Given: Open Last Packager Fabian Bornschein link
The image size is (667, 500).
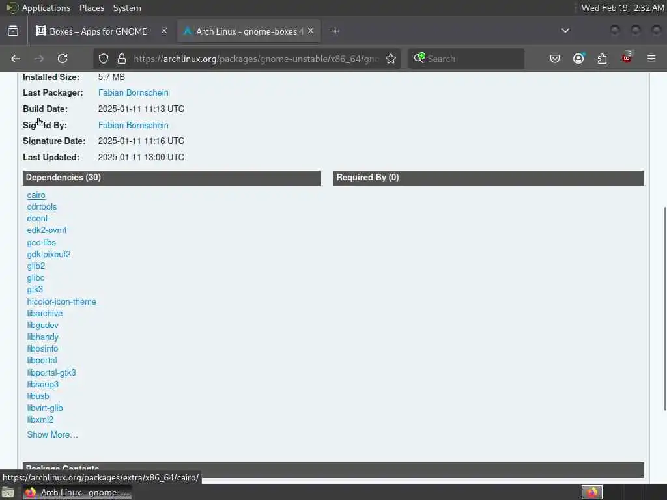Looking at the screenshot, I should pyautogui.click(x=133, y=92).
